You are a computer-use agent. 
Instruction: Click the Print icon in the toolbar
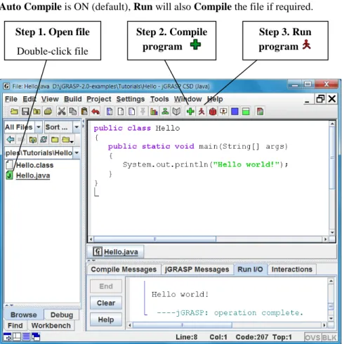coord(48,112)
